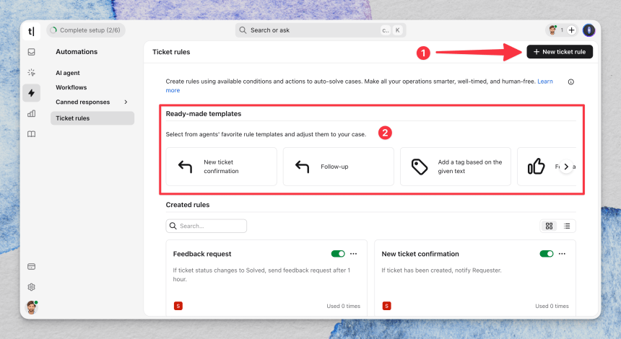The image size is (621, 339).
Task: Open the knowledge base book icon
Action: [31, 134]
